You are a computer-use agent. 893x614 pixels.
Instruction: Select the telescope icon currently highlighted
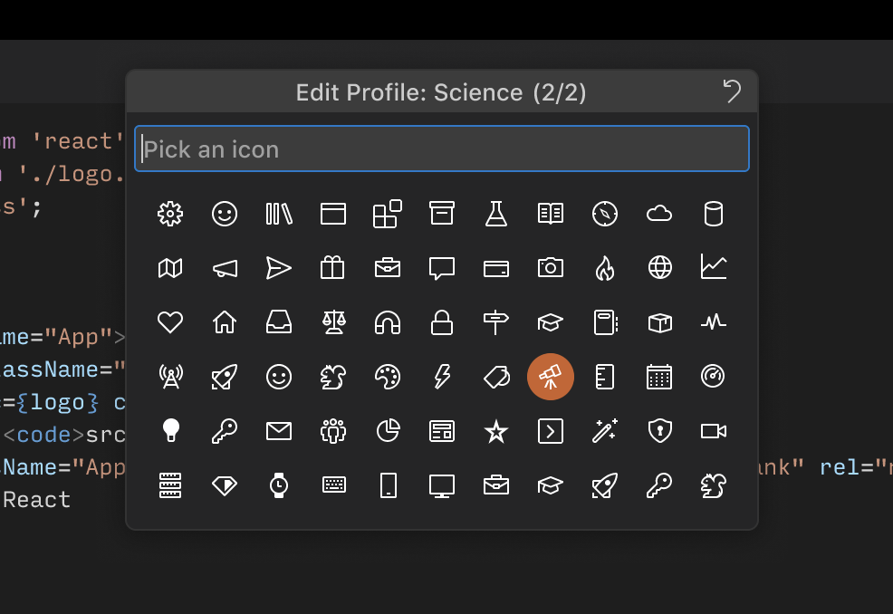(x=551, y=377)
